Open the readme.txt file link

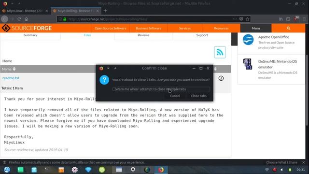tap(11, 78)
